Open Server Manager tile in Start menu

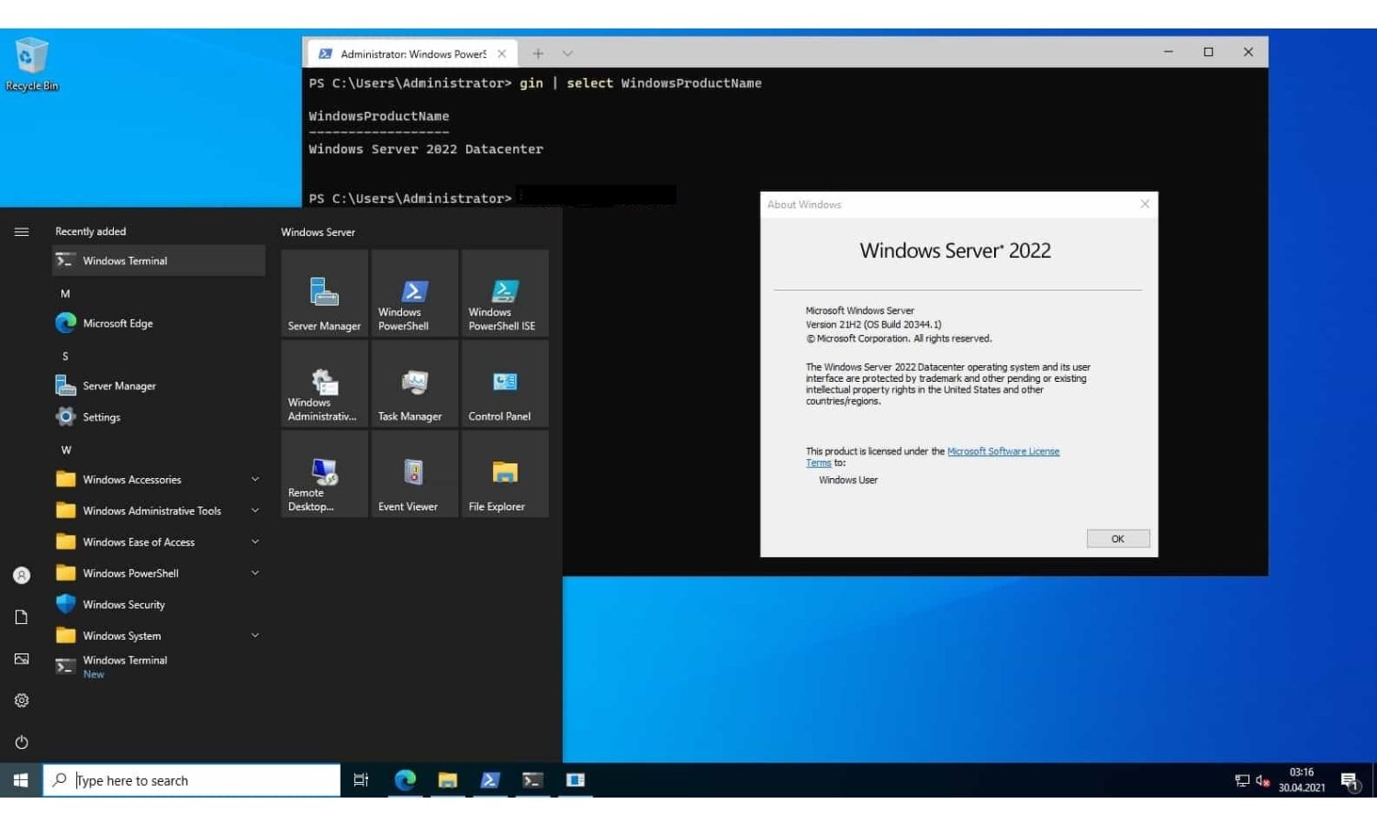[x=324, y=293]
